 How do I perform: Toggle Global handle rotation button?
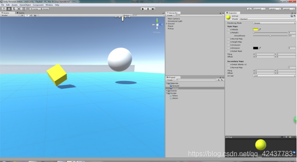[45, 9]
